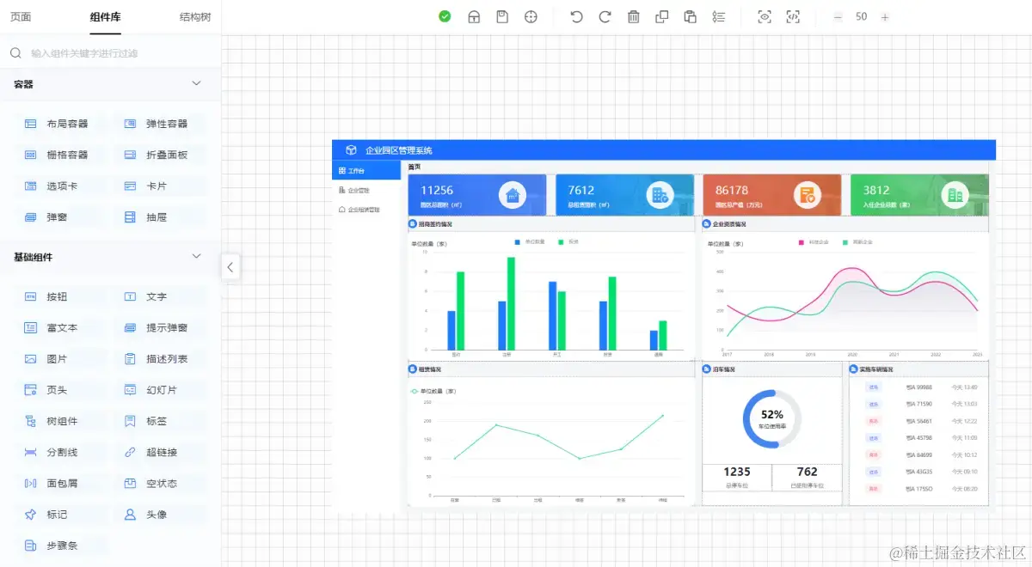Click the 86178 orange stat card

tap(771, 195)
